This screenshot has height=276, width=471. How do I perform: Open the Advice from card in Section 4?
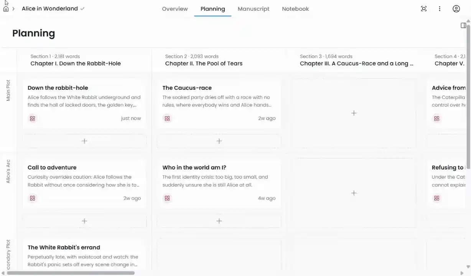[447, 103]
